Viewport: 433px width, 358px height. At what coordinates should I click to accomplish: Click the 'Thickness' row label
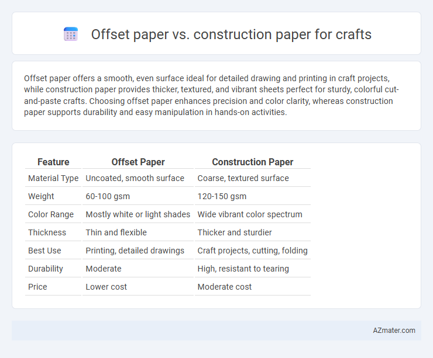[x=53, y=232]
